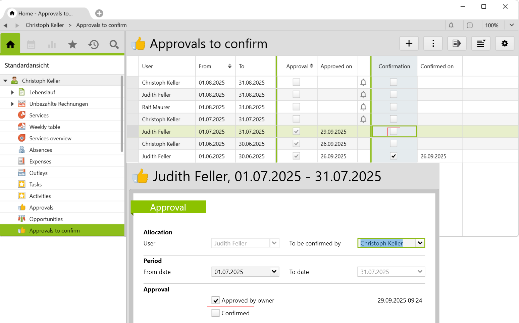This screenshot has height=323, width=519.
Task: Select Weekly table in the sidebar
Action: (45, 127)
